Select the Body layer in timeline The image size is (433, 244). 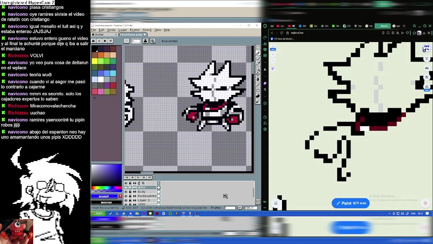click(146, 192)
